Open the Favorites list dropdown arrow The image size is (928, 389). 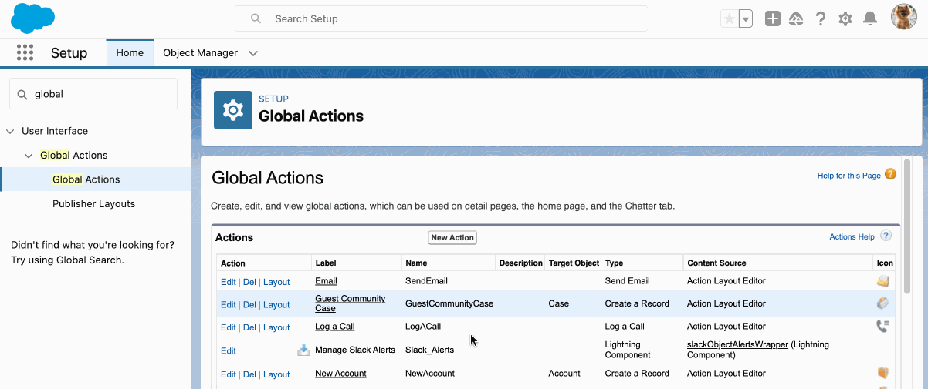pyautogui.click(x=746, y=18)
